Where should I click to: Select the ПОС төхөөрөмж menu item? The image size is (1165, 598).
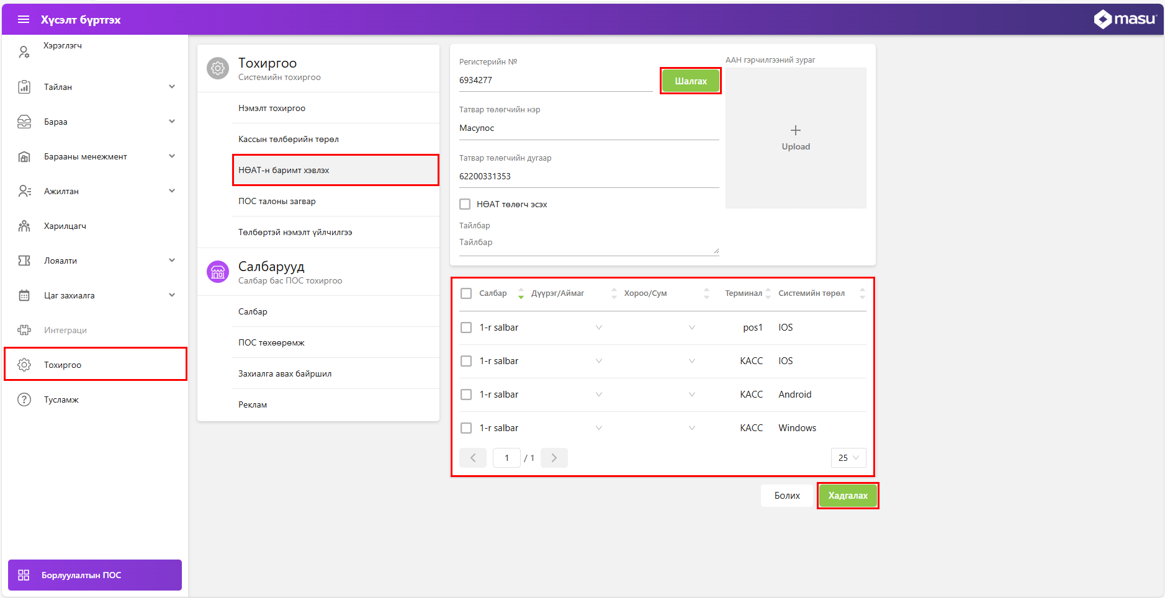[272, 342]
